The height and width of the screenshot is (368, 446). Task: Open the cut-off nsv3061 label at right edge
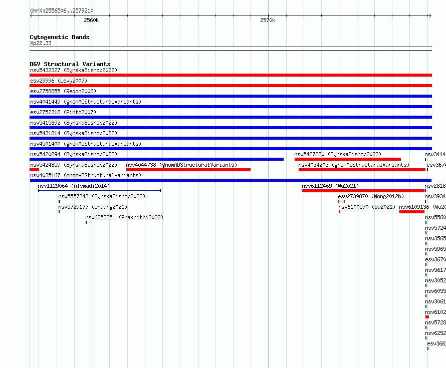pos(435,301)
